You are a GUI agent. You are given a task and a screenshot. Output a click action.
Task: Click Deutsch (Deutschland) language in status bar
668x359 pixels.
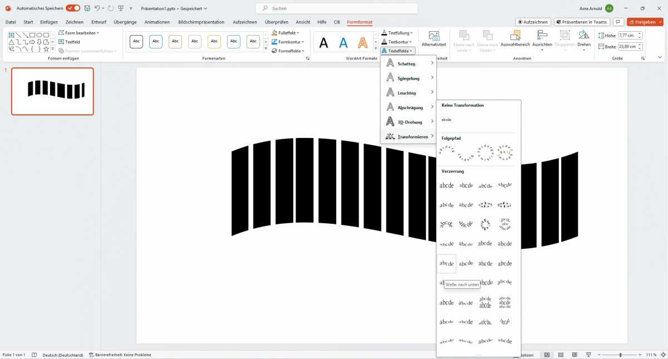point(63,355)
